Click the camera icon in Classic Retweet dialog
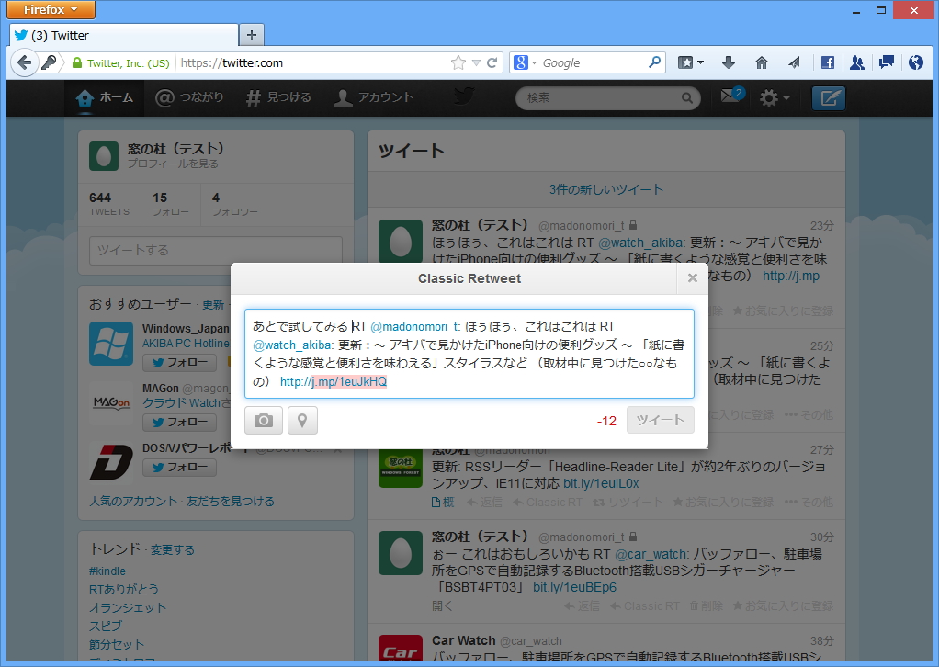 [x=264, y=420]
